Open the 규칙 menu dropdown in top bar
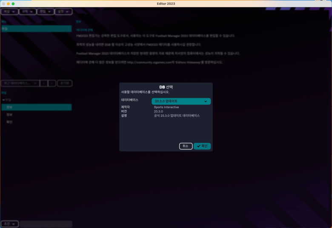This screenshot has width=332, height=228. pos(28,11)
